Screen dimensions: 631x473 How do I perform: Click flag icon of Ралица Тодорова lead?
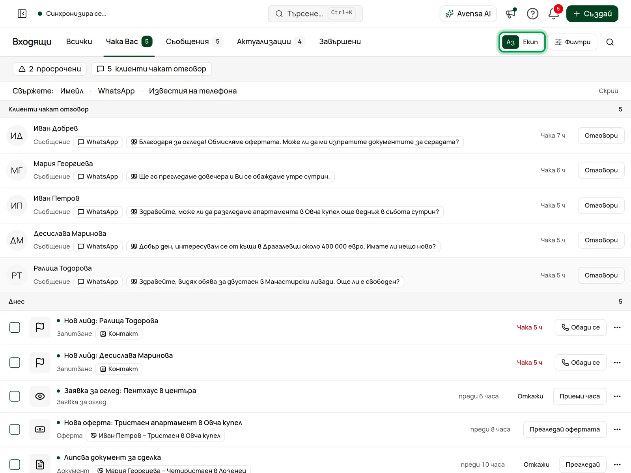(40, 328)
